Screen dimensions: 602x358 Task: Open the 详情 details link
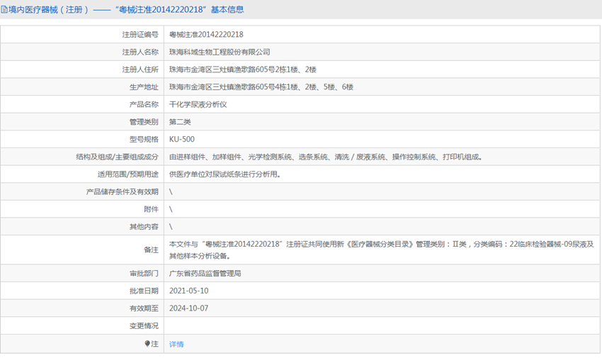(x=176, y=344)
